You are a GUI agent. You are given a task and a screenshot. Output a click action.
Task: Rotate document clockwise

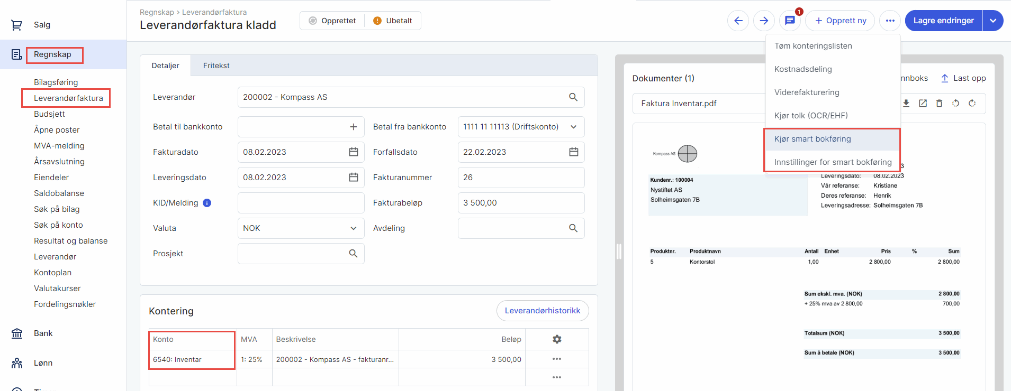(x=972, y=104)
